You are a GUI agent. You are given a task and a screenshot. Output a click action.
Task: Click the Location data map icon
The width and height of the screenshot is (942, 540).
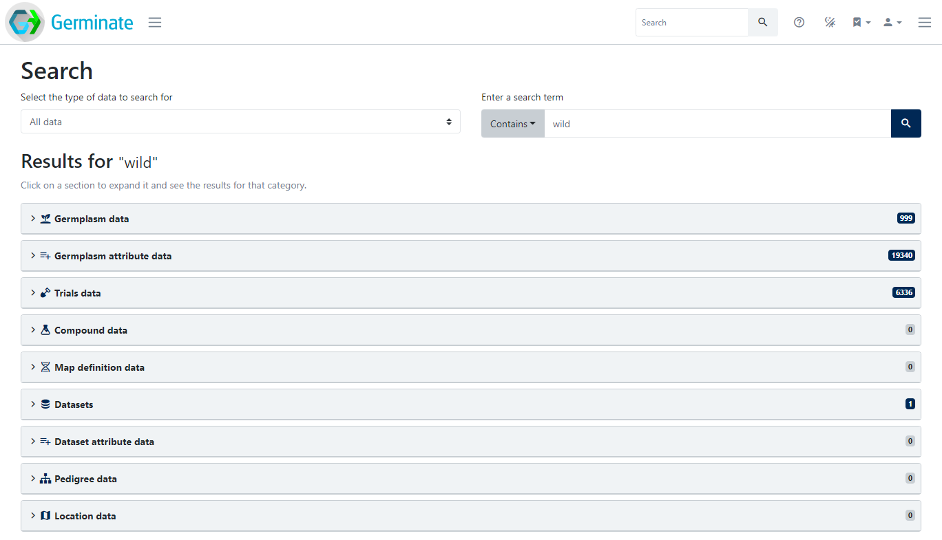45,515
